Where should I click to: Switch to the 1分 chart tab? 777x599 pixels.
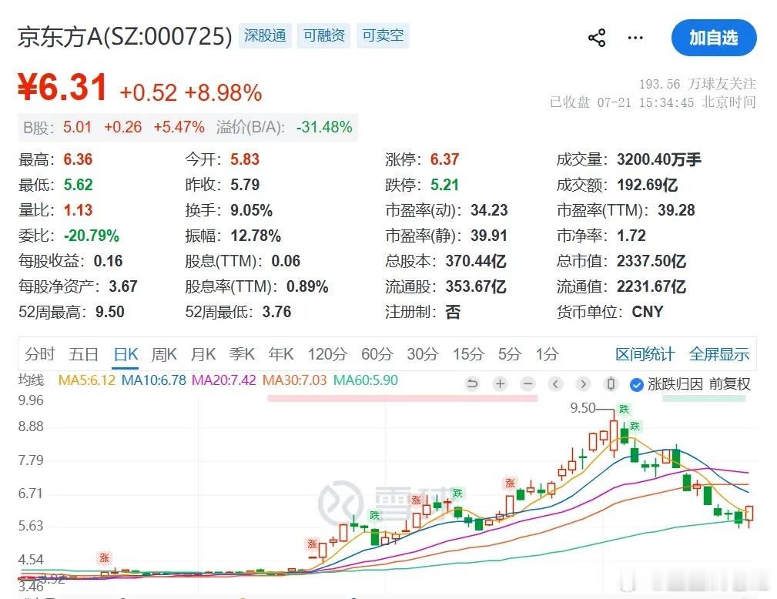(x=547, y=354)
